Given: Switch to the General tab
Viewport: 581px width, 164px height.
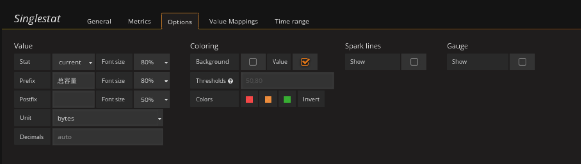Looking at the screenshot, I should click(x=99, y=21).
